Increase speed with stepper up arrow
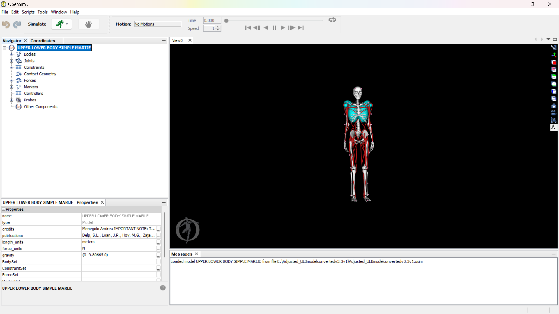559x314 pixels. pos(218,27)
